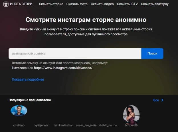The width and height of the screenshot is (178, 132).
Task: Select the cristiano username label
Action: tap(19, 125)
